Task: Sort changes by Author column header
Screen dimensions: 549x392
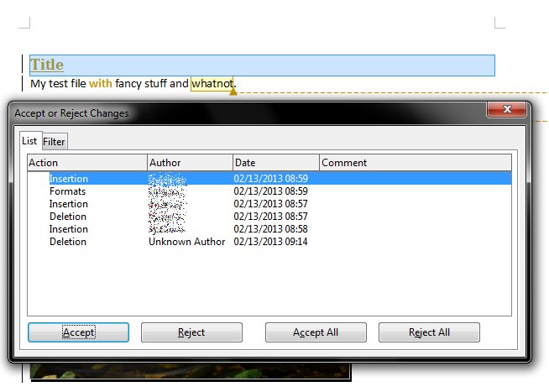Action: (190, 162)
